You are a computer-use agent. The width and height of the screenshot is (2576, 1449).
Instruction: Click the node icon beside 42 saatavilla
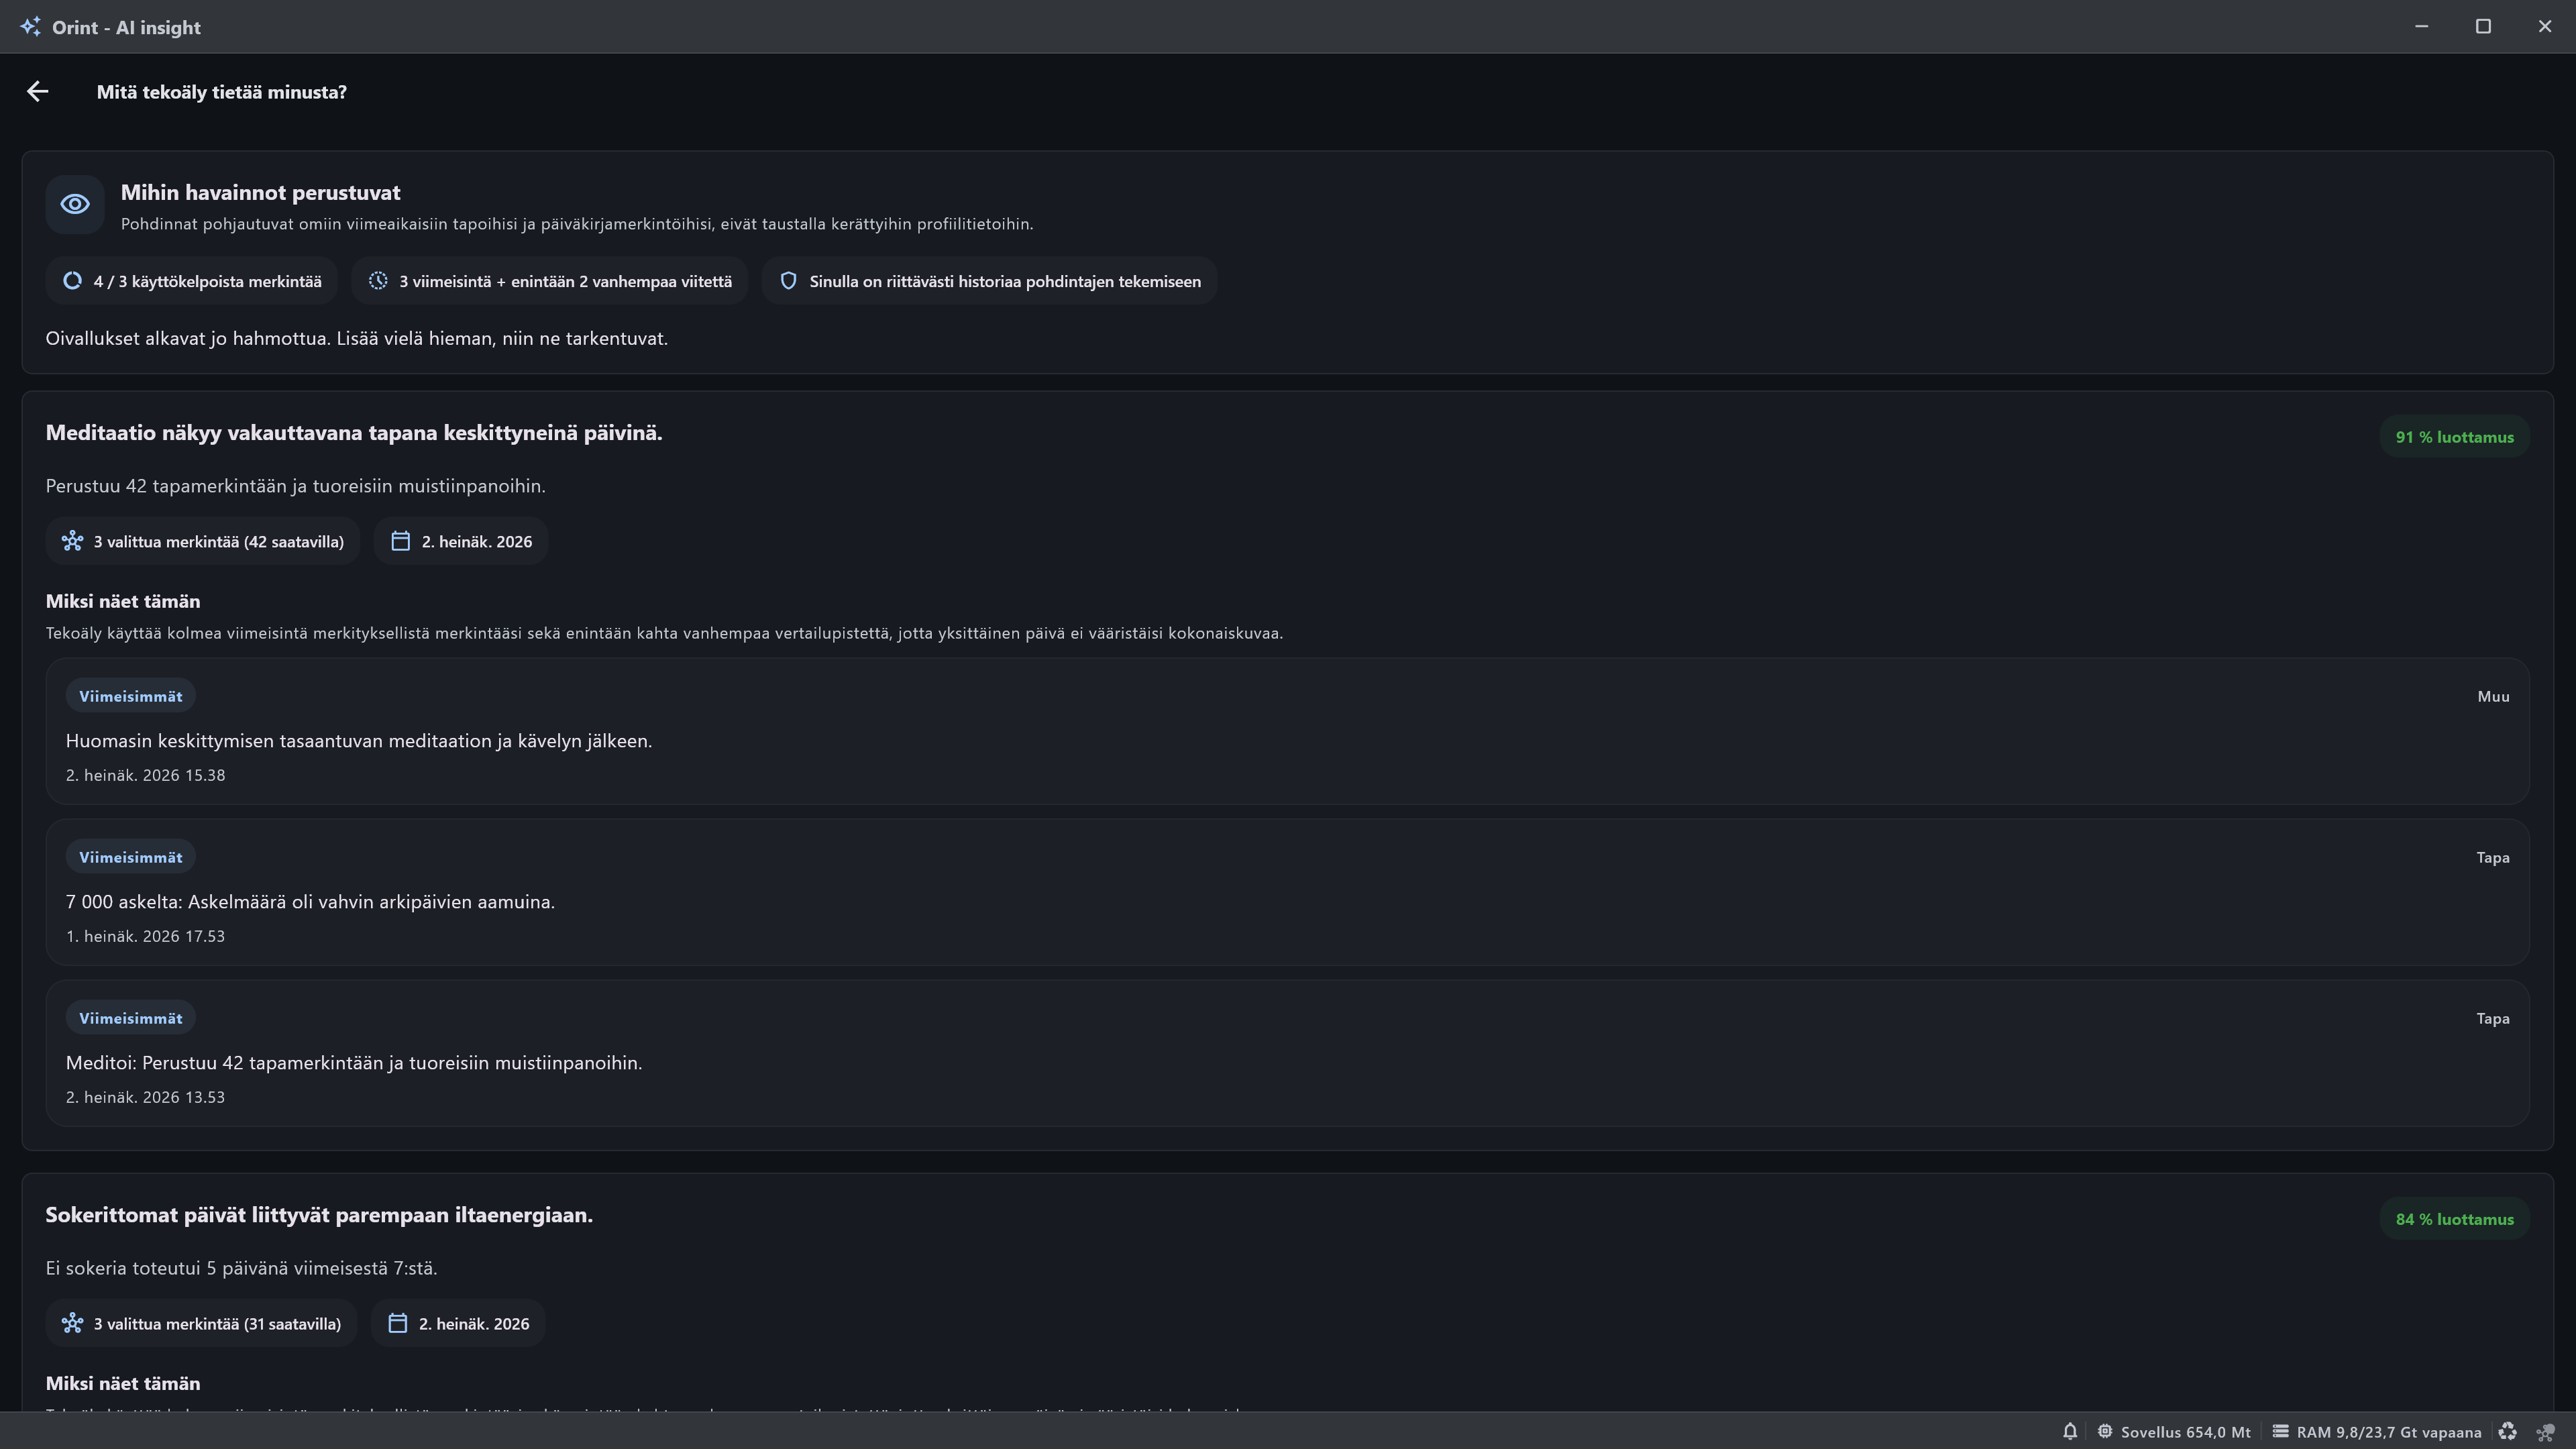[x=72, y=541]
